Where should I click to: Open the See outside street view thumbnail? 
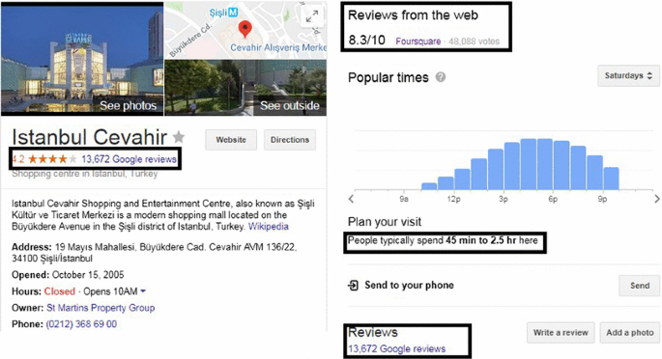click(245, 88)
